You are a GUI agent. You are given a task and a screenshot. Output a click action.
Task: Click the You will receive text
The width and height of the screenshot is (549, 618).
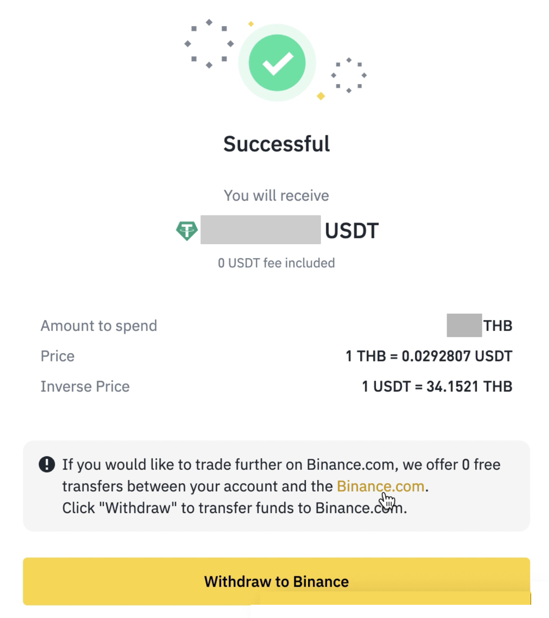click(x=276, y=195)
